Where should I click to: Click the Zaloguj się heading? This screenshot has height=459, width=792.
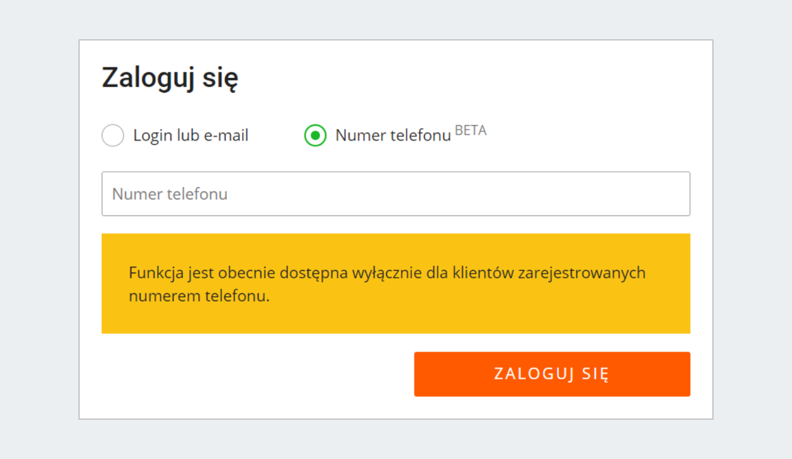(x=170, y=77)
